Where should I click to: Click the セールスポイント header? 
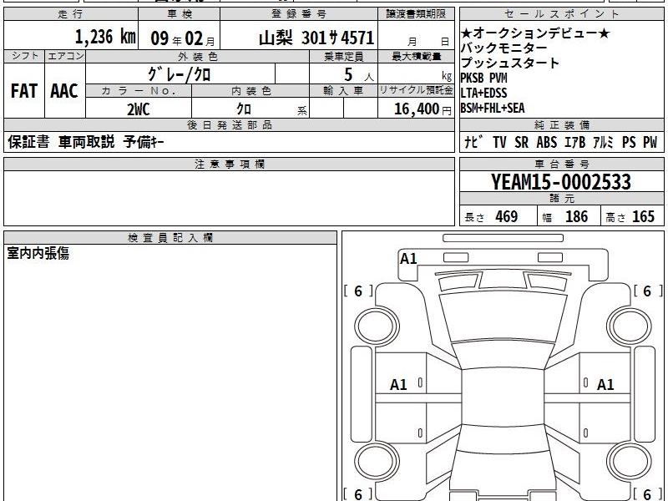(562, 14)
